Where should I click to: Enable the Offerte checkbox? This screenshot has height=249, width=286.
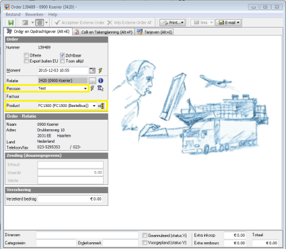point(26,55)
